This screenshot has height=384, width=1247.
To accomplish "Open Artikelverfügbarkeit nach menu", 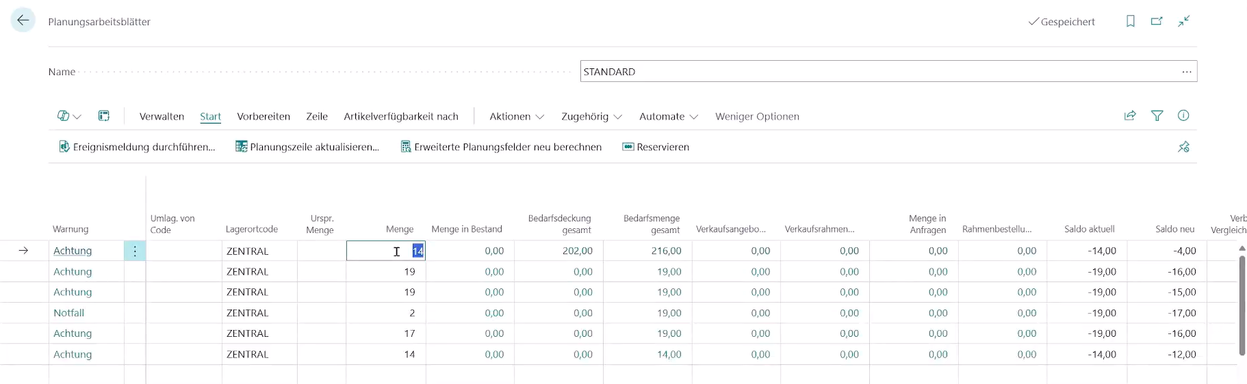I will point(401,116).
